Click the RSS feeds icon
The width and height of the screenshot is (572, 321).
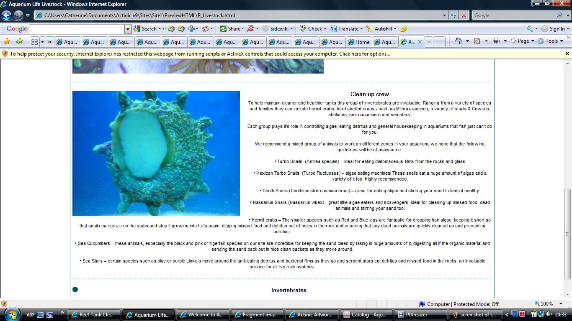click(477, 41)
